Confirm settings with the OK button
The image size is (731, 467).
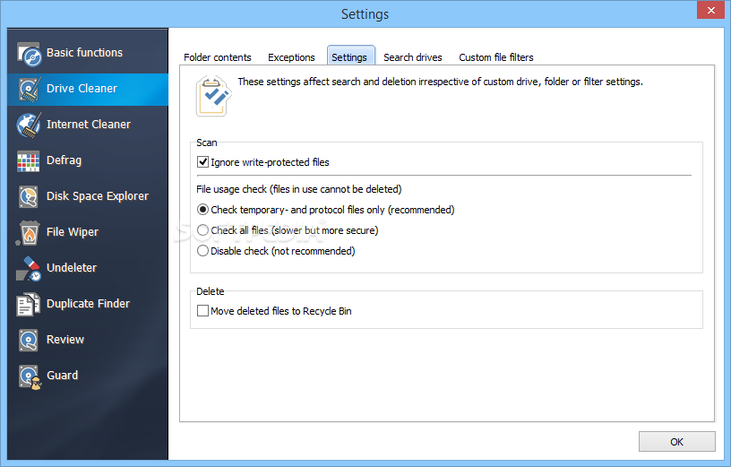tap(677, 442)
